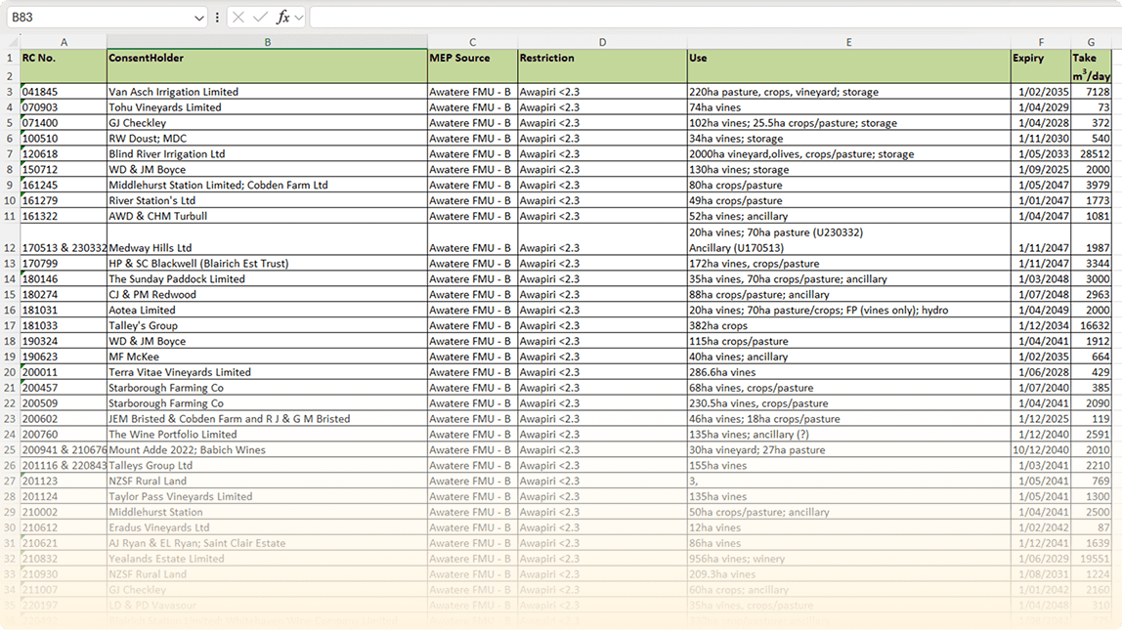Select Use cell '382ha crops'
Viewport: 1123px width, 630px height.
(x=848, y=325)
